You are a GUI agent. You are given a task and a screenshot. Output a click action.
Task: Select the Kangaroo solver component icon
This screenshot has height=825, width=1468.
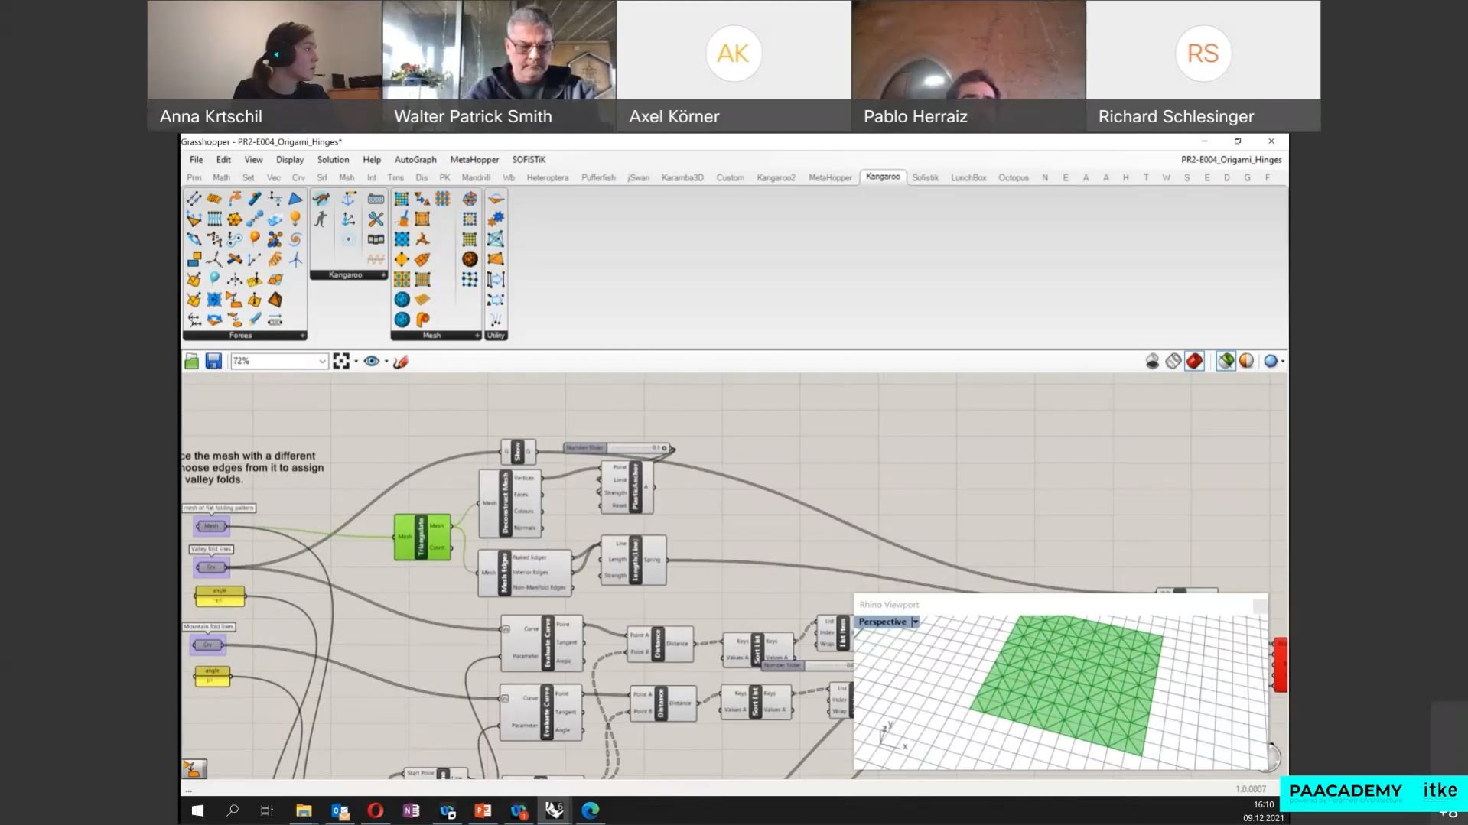[321, 200]
